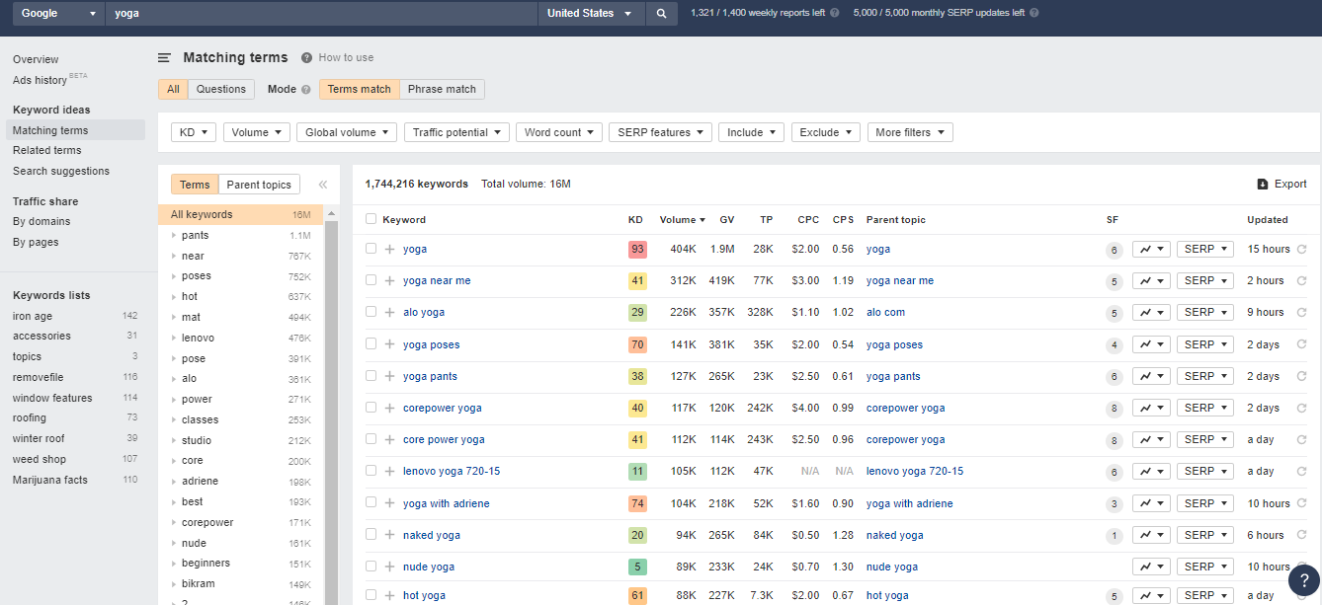Image resolution: width=1322 pixels, height=605 pixels.
Task: Click the Export button
Action: (1281, 184)
